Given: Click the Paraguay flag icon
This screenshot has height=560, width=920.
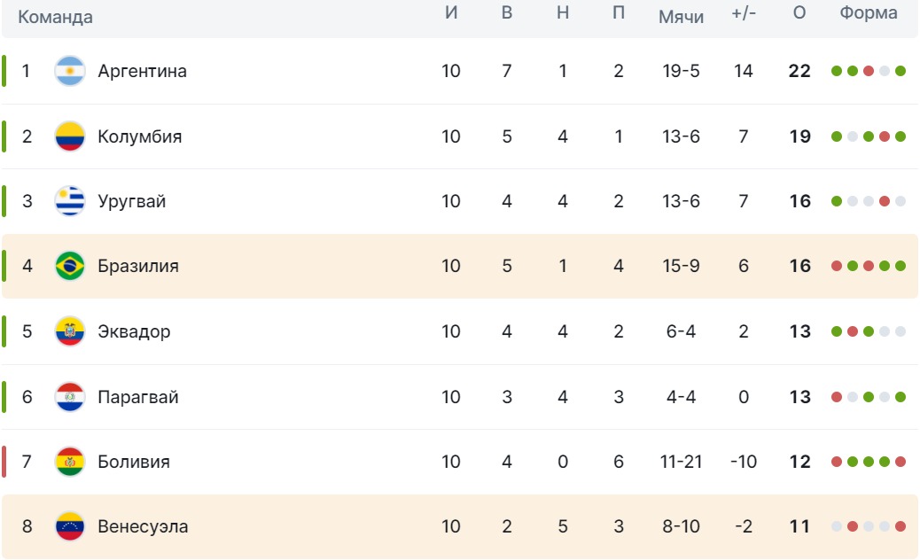Looking at the screenshot, I should 69,397.
